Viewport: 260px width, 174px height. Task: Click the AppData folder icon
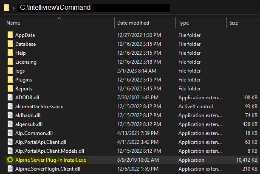pyautogui.click(x=10, y=35)
